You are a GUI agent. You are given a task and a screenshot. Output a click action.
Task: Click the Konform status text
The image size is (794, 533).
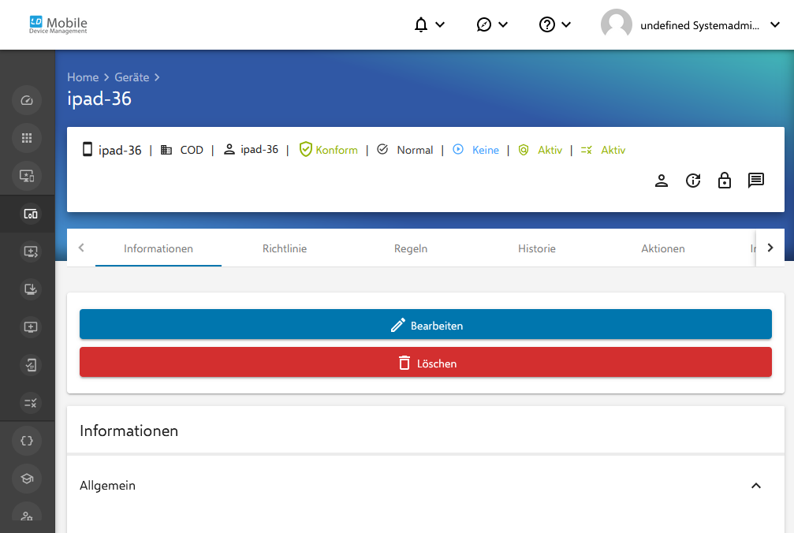click(337, 150)
